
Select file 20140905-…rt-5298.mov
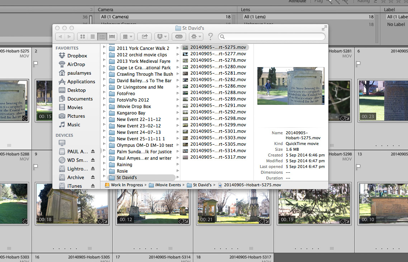pos(218,118)
